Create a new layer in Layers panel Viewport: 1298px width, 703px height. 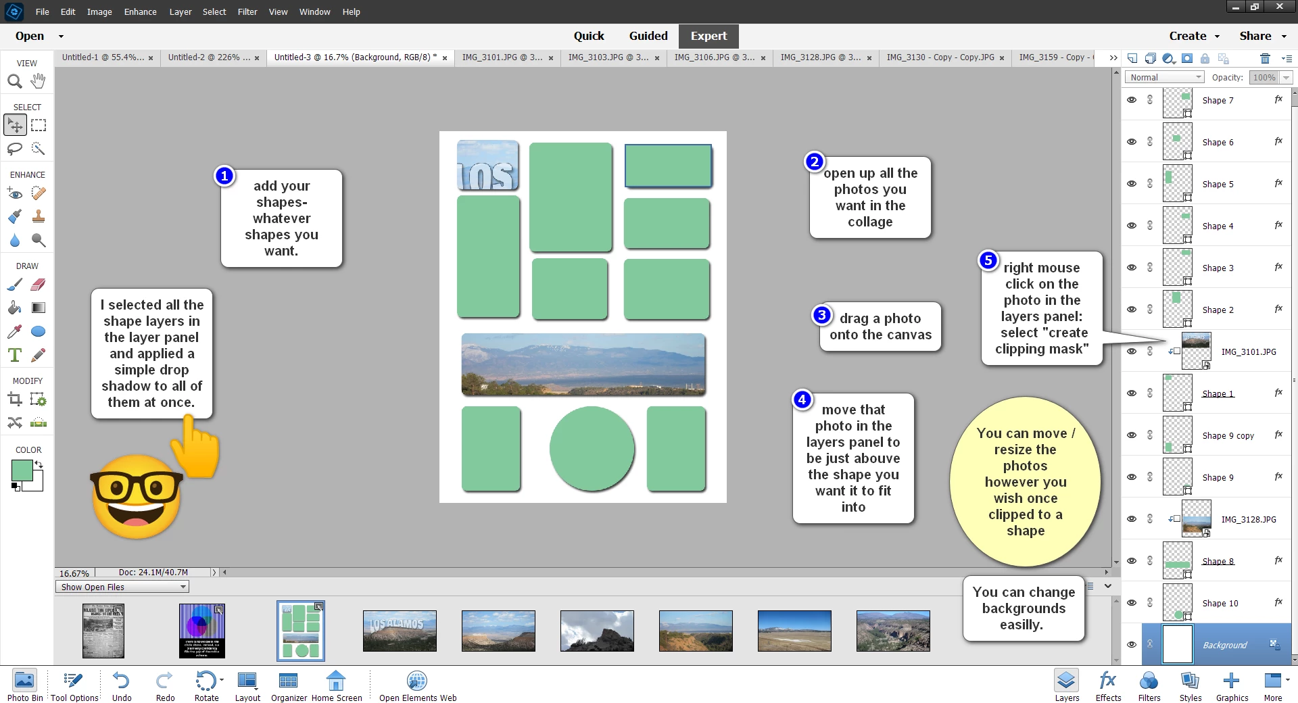click(x=1132, y=58)
